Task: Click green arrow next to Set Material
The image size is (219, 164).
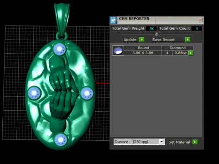Action: click(x=195, y=142)
